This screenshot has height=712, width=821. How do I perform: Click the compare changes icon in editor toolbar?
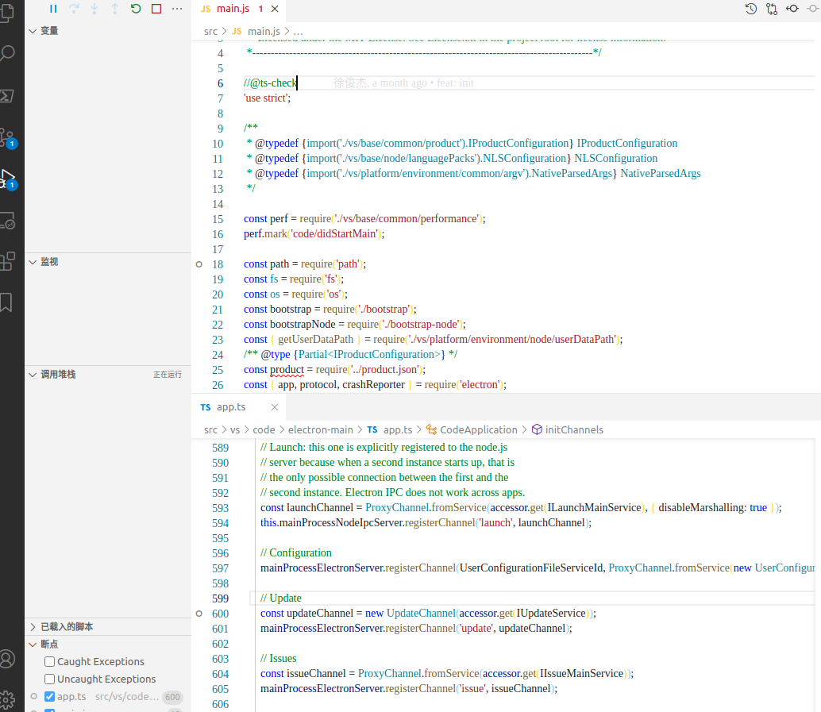click(x=772, y=9)
